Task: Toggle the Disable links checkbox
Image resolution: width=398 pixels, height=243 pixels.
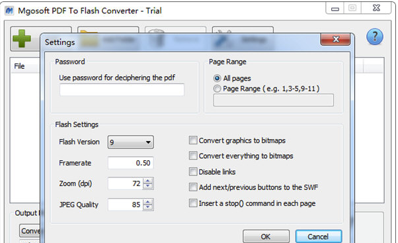Action: [x=193, y=171]
